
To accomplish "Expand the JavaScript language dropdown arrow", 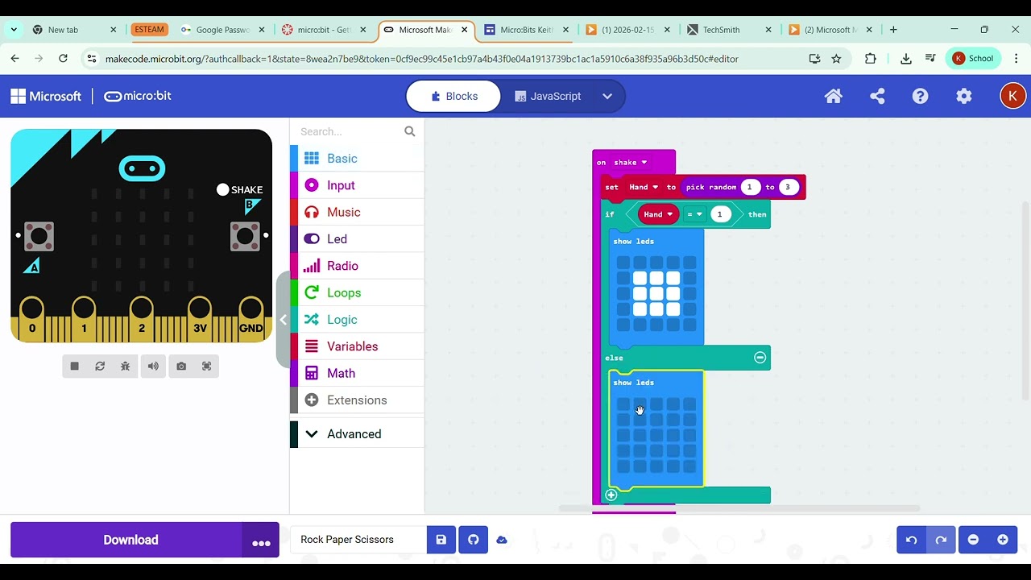I will coord(607,96).
